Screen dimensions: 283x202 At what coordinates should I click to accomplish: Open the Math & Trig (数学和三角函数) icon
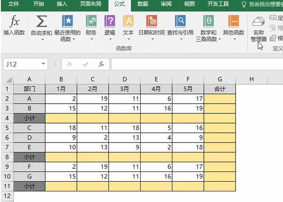pyautogui.click(x=208, y=21)
